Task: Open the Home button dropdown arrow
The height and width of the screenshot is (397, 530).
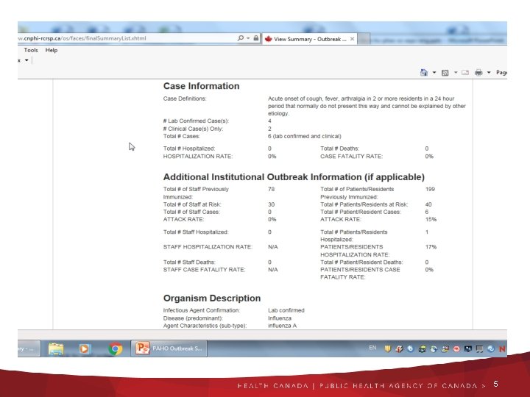Action: pos(434,72)
